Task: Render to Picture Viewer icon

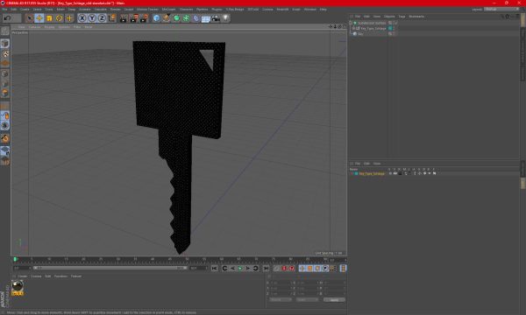Action: point(133,18)
